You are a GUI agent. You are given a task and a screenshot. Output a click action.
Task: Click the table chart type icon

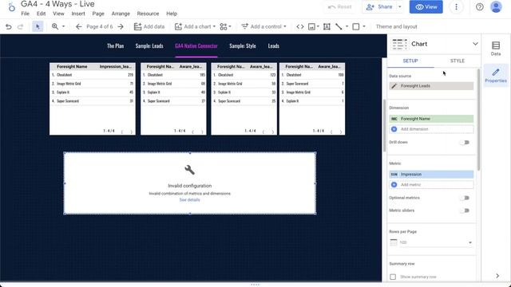pos(399,45)
